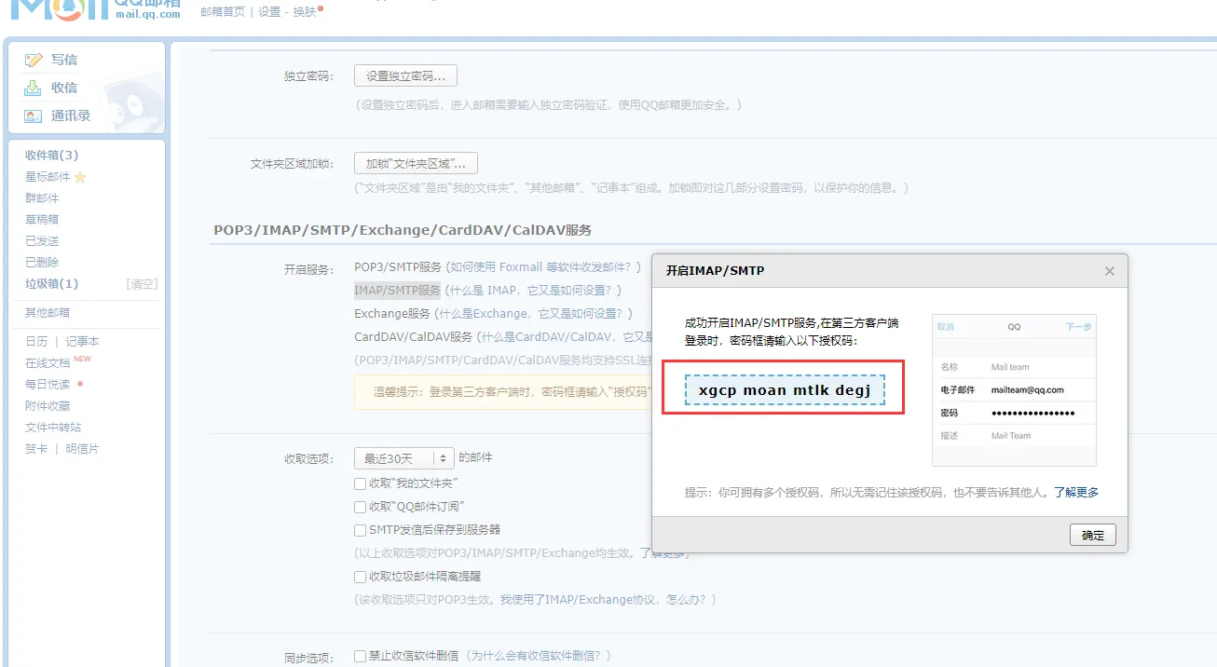Open 记事本 in sidebar

(82, 342)
